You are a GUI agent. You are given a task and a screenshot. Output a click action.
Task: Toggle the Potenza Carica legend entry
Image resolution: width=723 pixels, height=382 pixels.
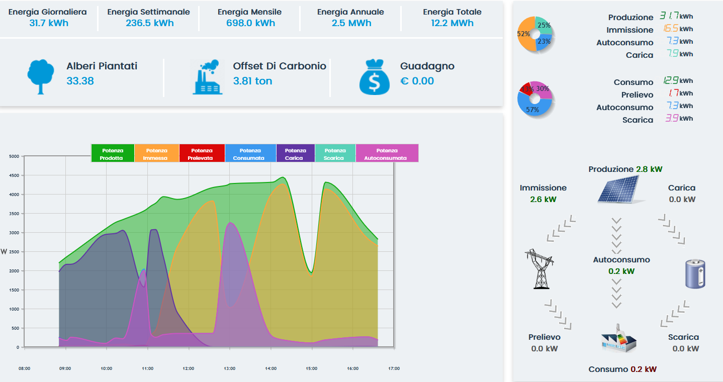[x=295, y=154]
